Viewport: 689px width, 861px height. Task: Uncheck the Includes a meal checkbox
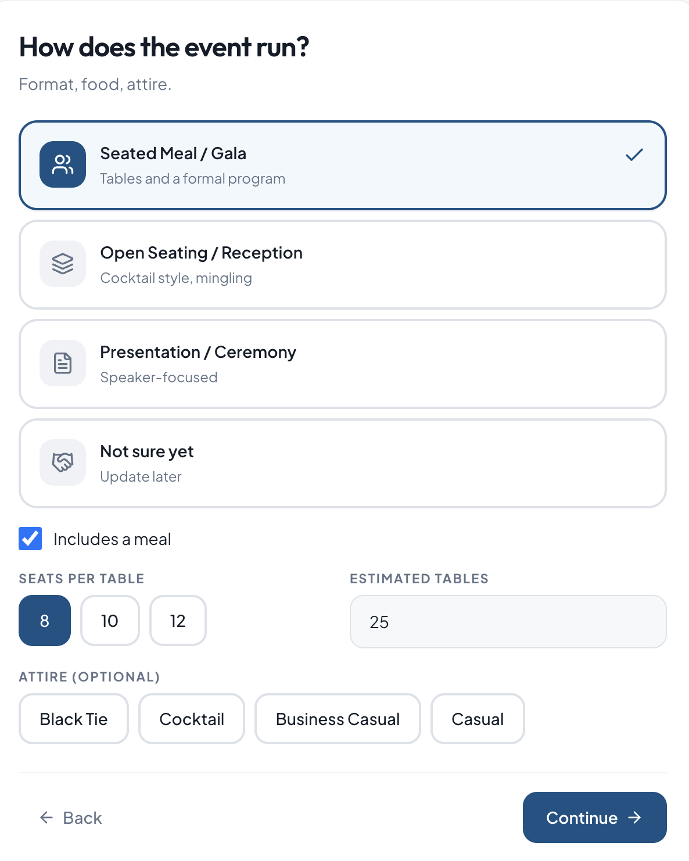pos(30,539)
